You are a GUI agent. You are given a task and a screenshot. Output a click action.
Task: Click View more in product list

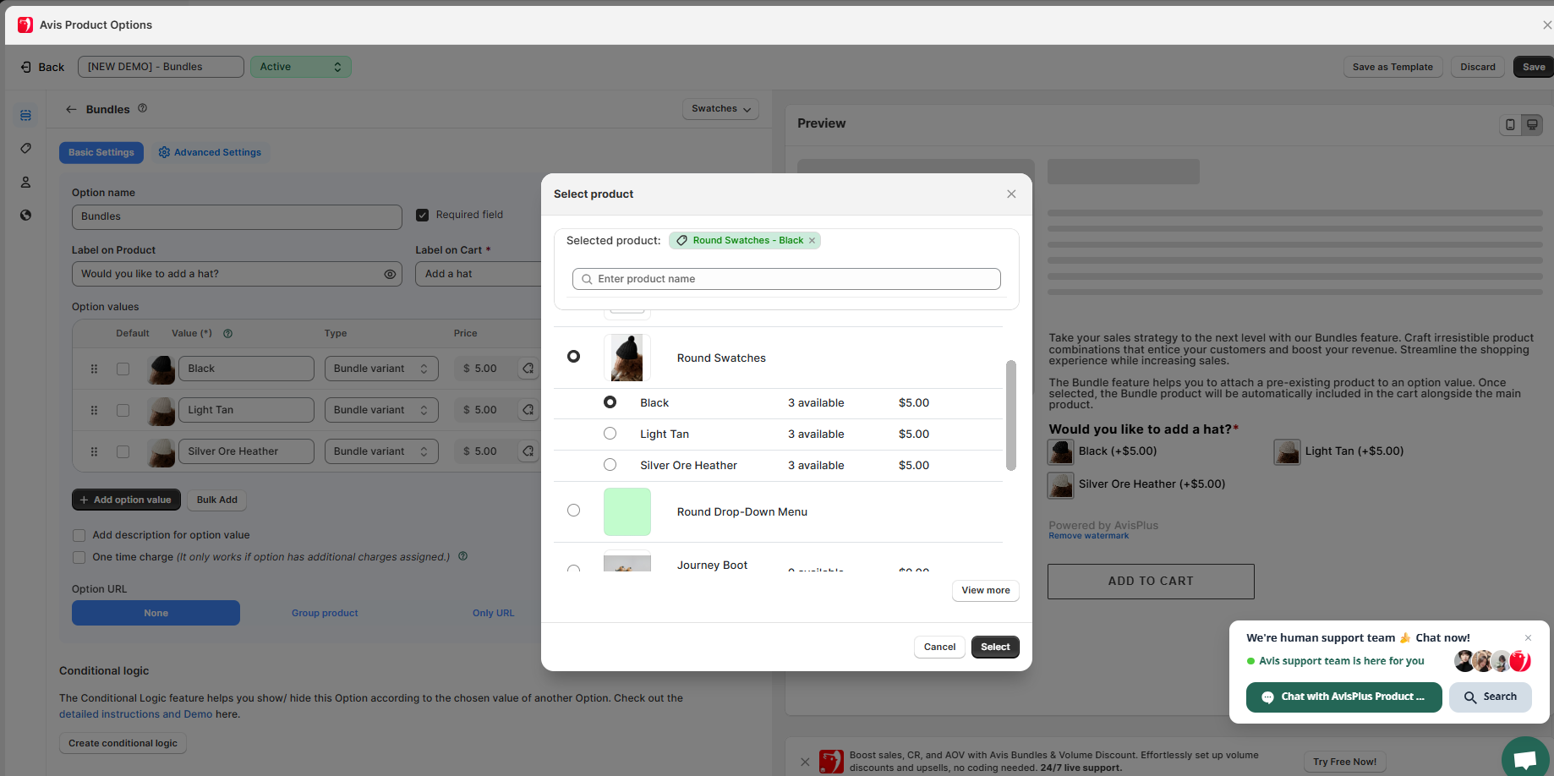click(985, 590)
